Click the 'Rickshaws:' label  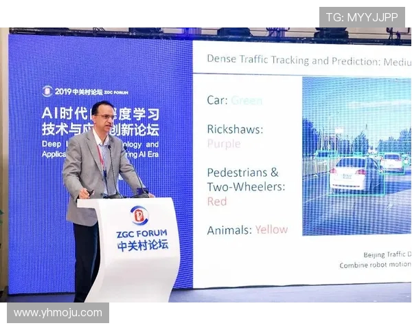click(x=235, y=129)
